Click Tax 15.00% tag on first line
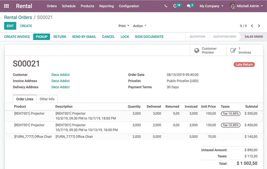The image size is (267, 169). 230,114
